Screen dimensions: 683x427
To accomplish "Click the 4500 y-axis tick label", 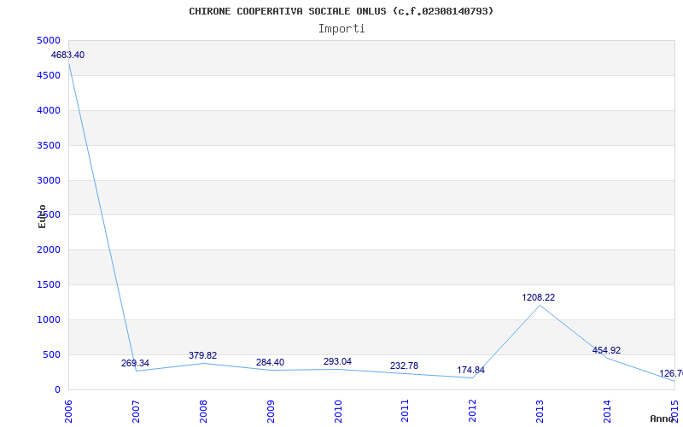I will click(49, 76).
